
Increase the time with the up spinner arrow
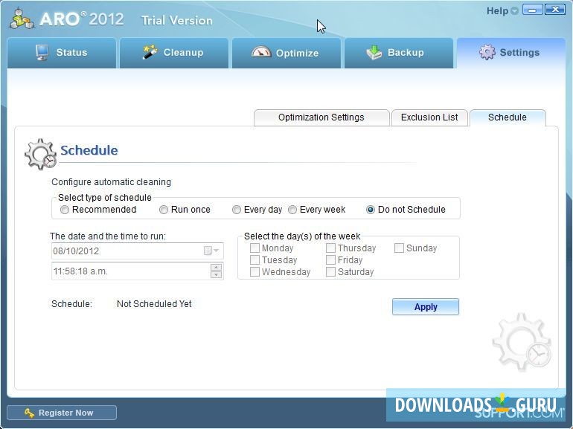click(217, 267)
